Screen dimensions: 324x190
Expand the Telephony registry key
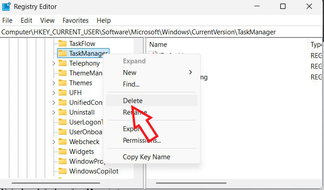[x=54, y=63]
